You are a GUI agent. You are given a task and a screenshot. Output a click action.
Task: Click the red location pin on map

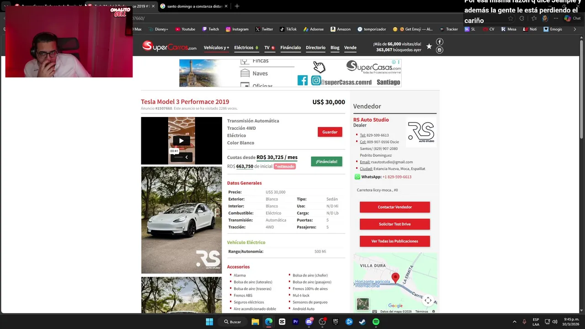click(395, 278)
